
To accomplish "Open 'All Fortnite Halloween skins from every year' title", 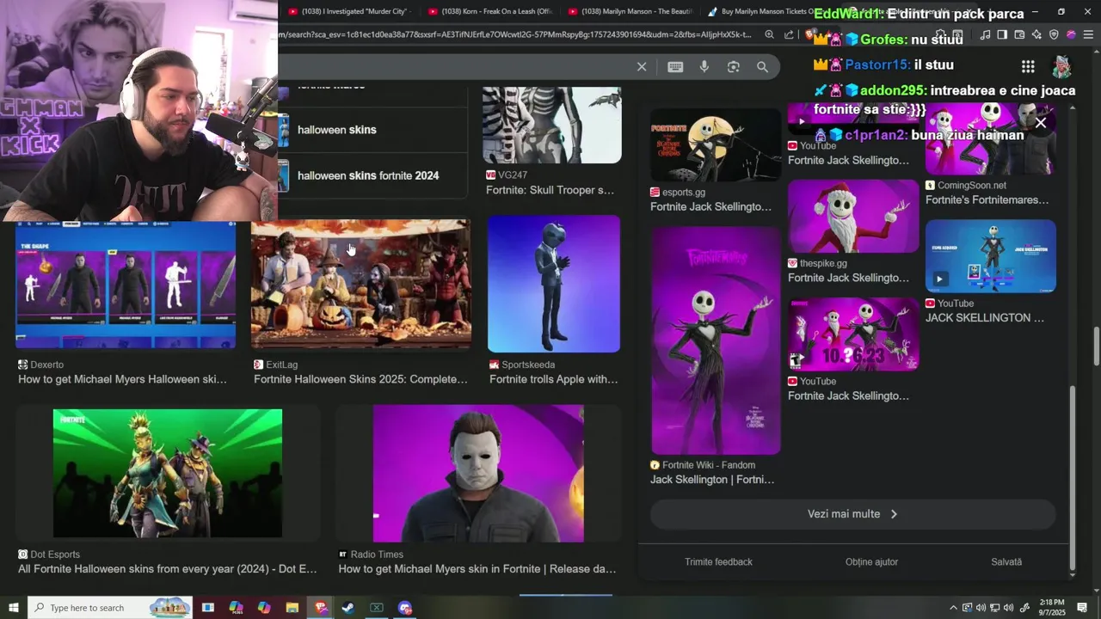I will coord(168,569).
